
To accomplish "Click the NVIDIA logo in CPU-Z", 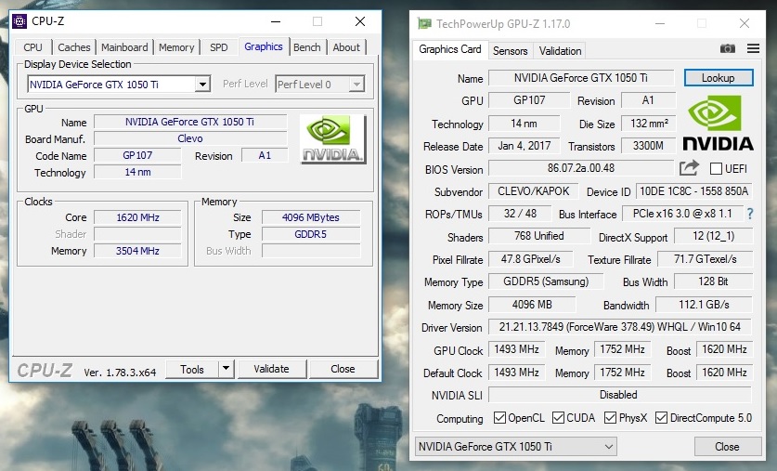I will (333, 139).
